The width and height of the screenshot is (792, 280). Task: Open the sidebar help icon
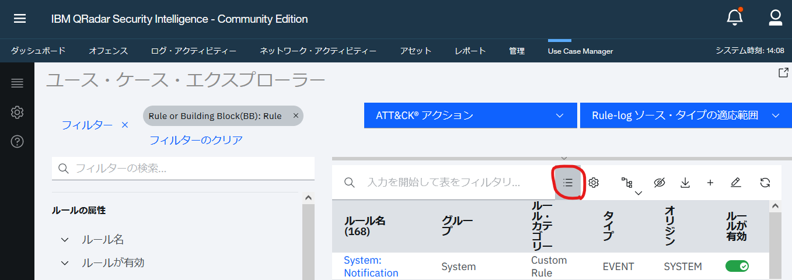tap(17, 141)
